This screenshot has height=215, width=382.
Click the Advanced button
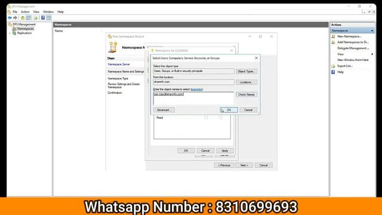(x=164, y=110)
